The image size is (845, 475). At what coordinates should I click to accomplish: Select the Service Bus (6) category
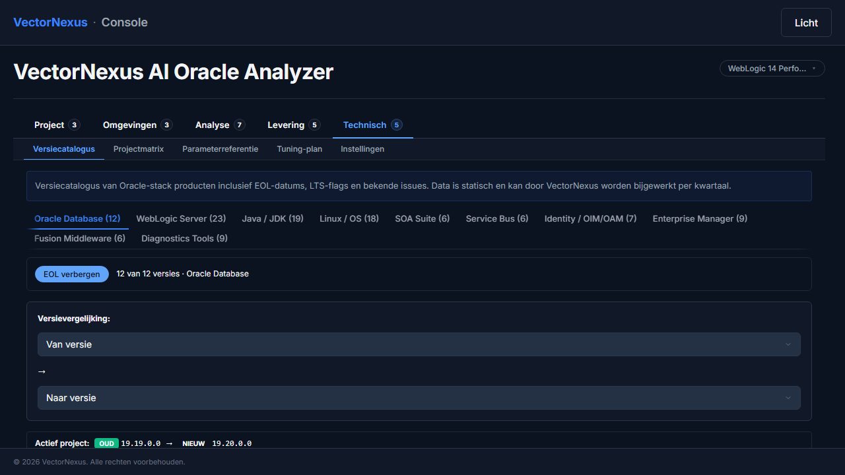pos(497,218)
